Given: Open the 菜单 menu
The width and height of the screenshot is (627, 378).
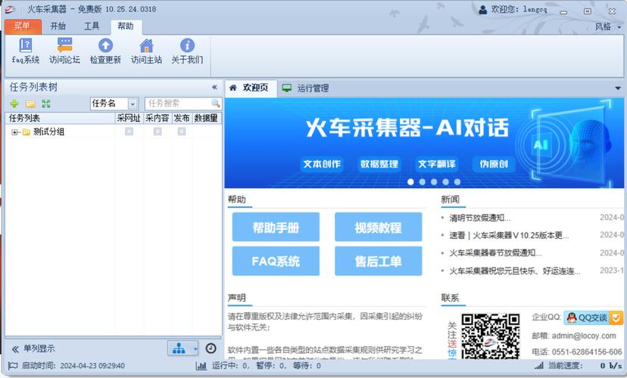Looking at the screenshot, I should click(23, 26).
